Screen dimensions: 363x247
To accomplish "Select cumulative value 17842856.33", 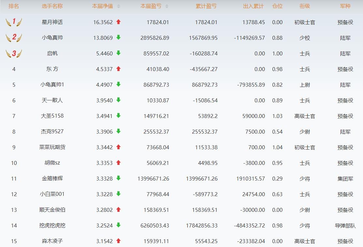I will (202, 225).
